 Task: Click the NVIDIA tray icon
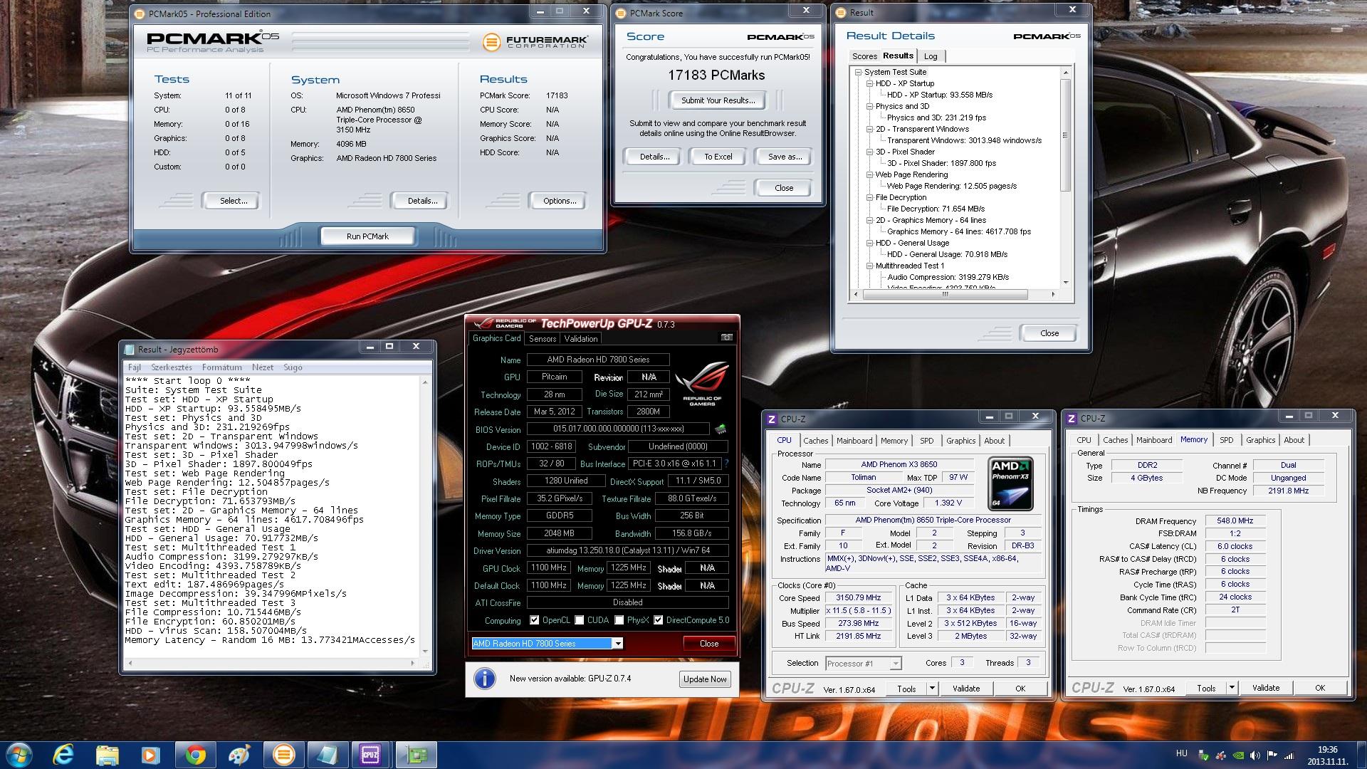tap(1238, 755)
